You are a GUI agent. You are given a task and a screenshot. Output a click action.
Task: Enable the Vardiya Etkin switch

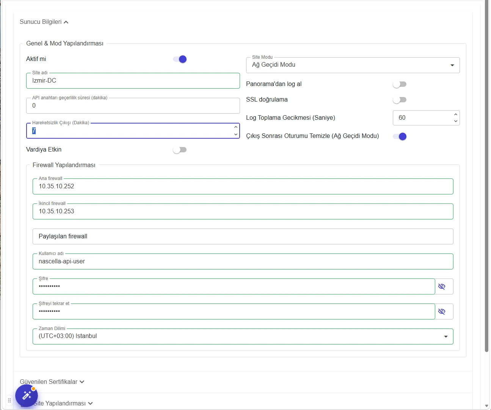coord(180,150)
